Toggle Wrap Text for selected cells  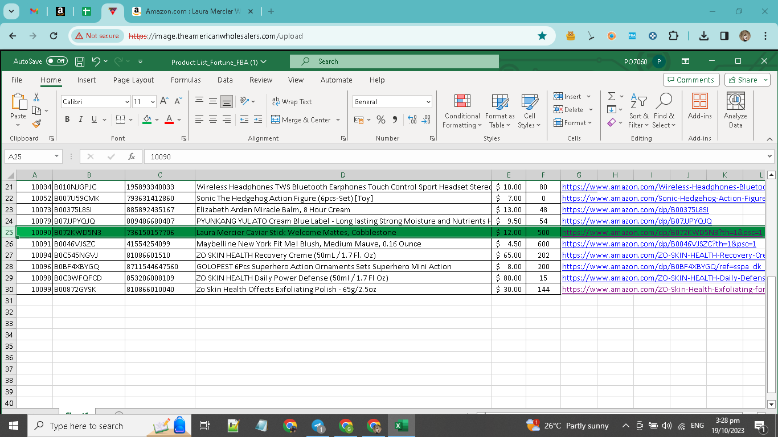pos(292,102)
